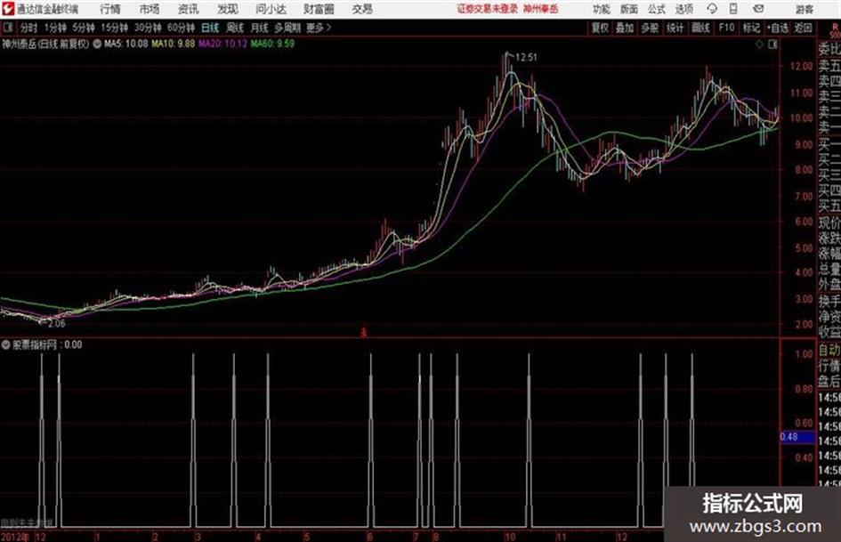This screenshot has height=542, width=841.
Task: Click the blue 0.48 value marker on axis
Action: 797,437
